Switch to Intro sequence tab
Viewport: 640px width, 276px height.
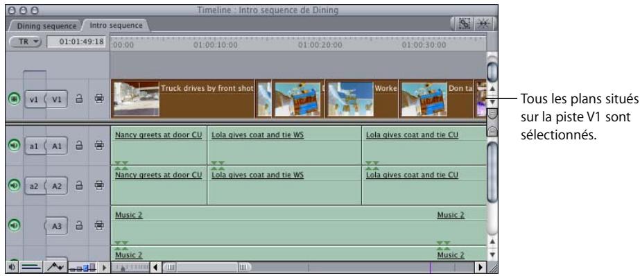click(116, 26)
